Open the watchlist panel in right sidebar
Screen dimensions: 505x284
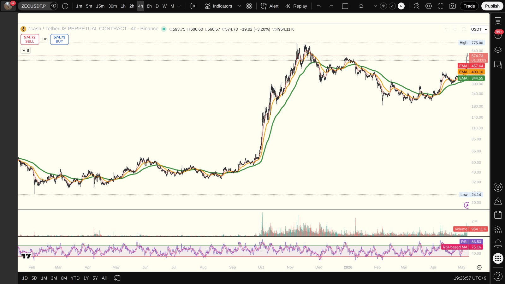[x=498, y=21]
